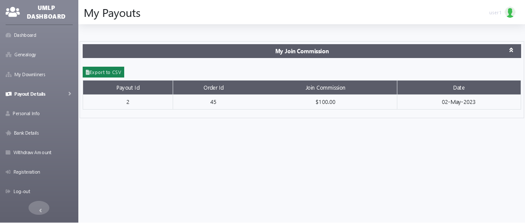Screen dimensions: 525x223
Task: Open the Registeration menu item
Action: pos(26,172)
